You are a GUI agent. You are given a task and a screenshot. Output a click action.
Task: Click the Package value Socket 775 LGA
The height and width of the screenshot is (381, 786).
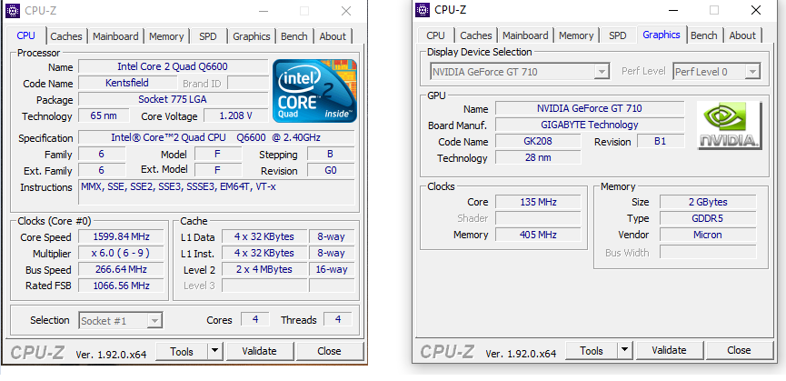point(173,99)
